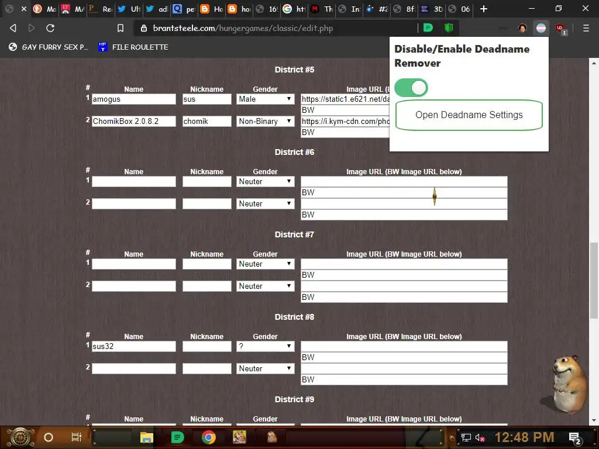The width and height of the screenshot is (599, 449).
Task: Switch to the tab labeled Re
Action: (x=101, y=9)
